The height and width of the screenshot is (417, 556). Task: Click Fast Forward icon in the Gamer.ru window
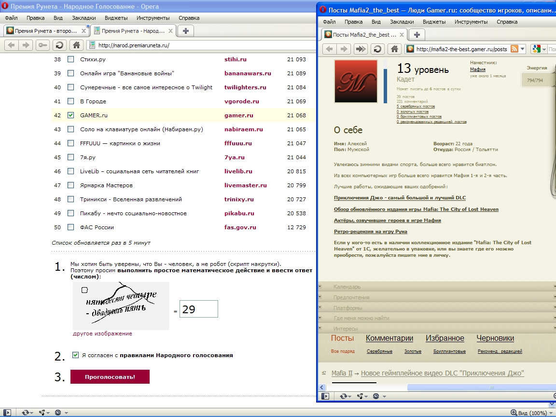[x=361, y=49]
